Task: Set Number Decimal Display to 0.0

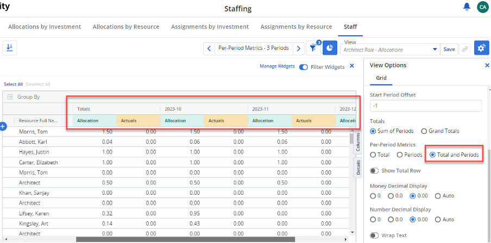Action: click(391, 220)
